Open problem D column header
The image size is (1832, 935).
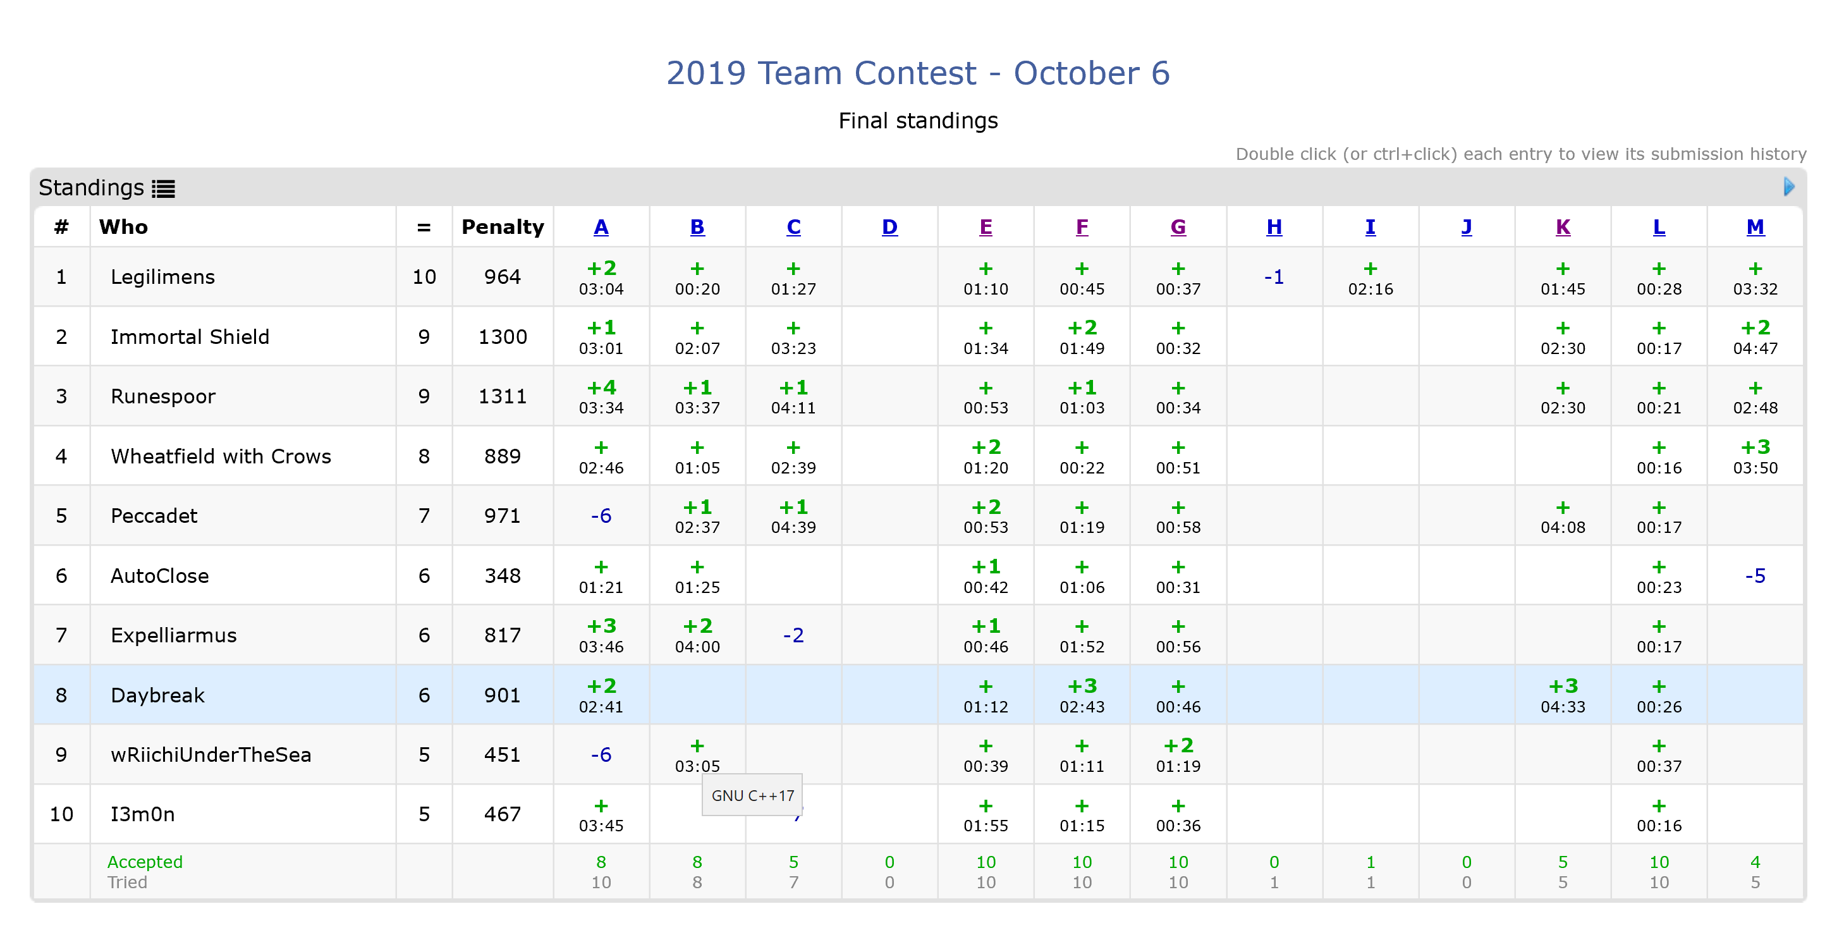click(x=889, y=227)
